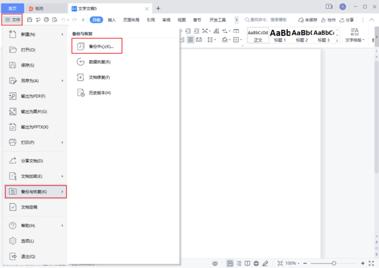Click the 分享 share button
The height and width of the screenshot is (268, 379).
347,20
